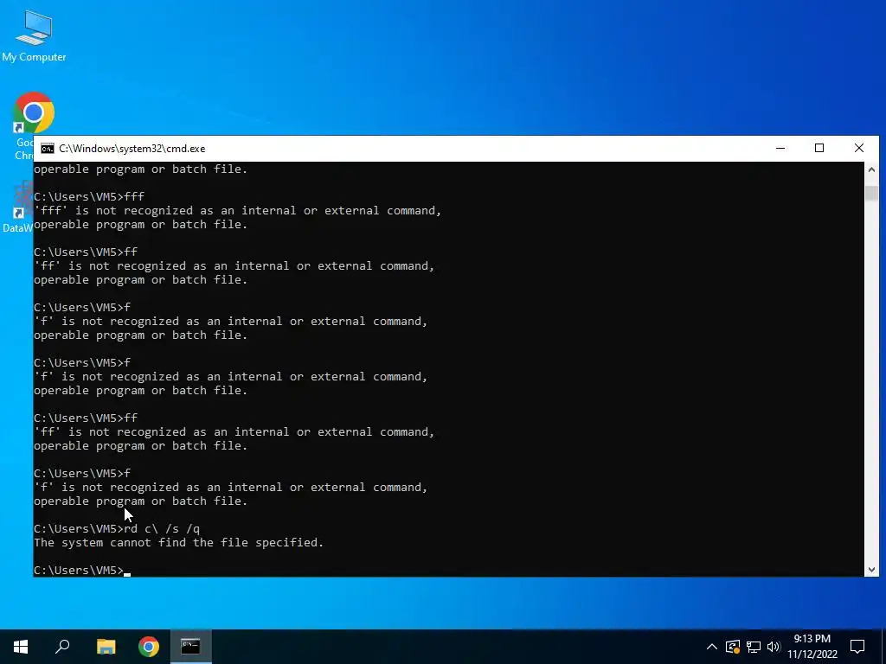Viewport: 886px width, 664px height.
Task: Minimize the cmd.exe window
Action: click(780, 148)
